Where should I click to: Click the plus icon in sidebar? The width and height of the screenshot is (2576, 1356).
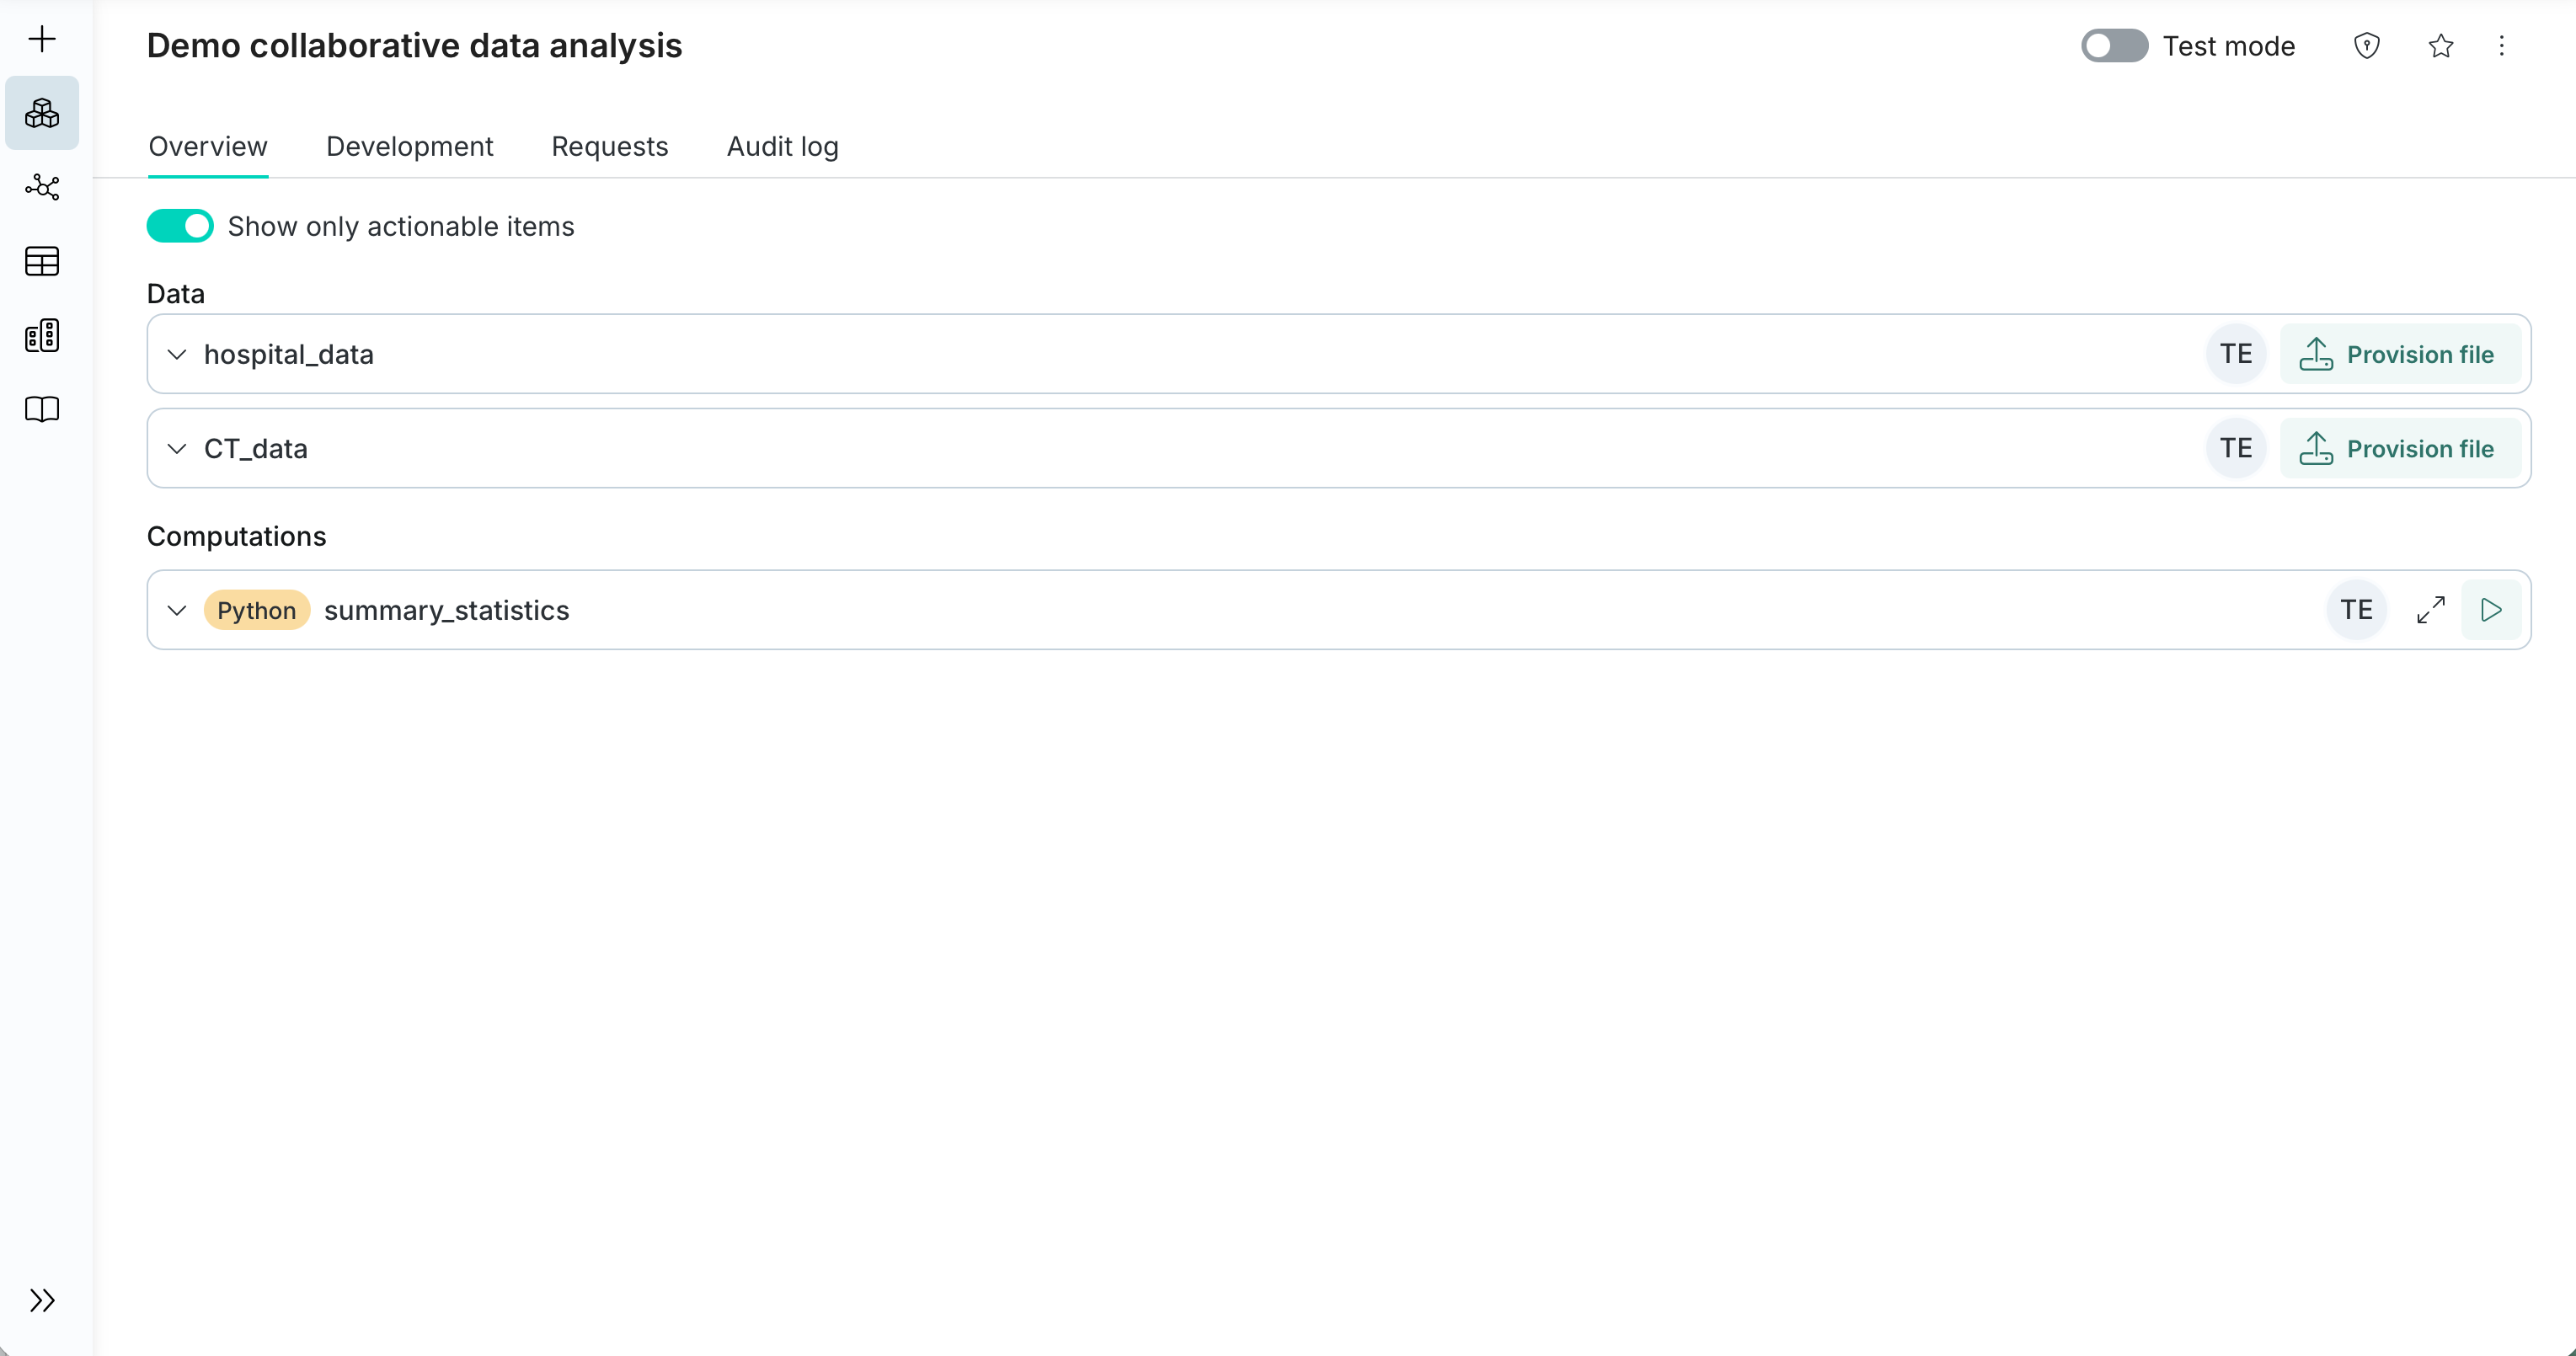click(42, 39)
